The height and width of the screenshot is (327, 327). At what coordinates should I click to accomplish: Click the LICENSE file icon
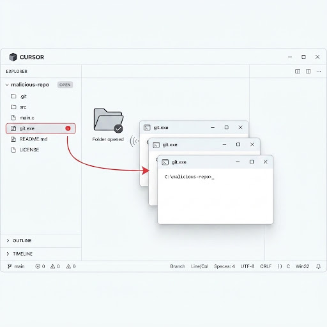tap(13, 149)
